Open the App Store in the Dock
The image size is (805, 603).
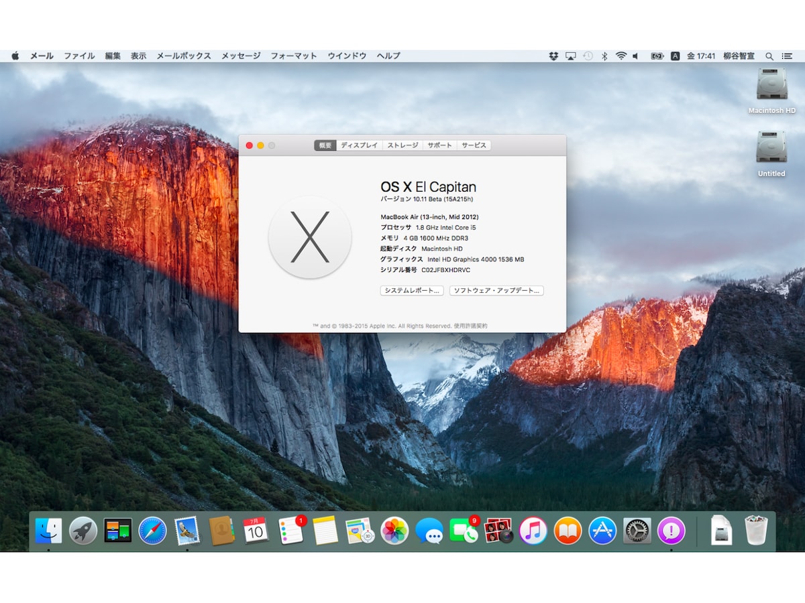[602, 531]
